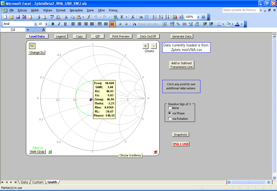This screenshot has width=277, height=191.
Task: Select the via Phase radio option
Action: [170, 113]
